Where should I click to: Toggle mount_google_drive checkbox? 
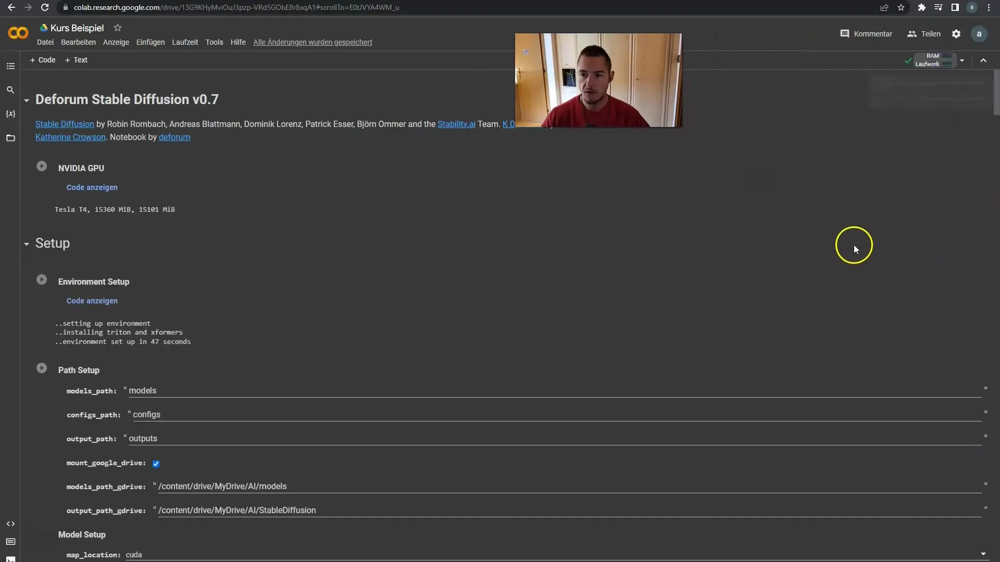[156, 463]
